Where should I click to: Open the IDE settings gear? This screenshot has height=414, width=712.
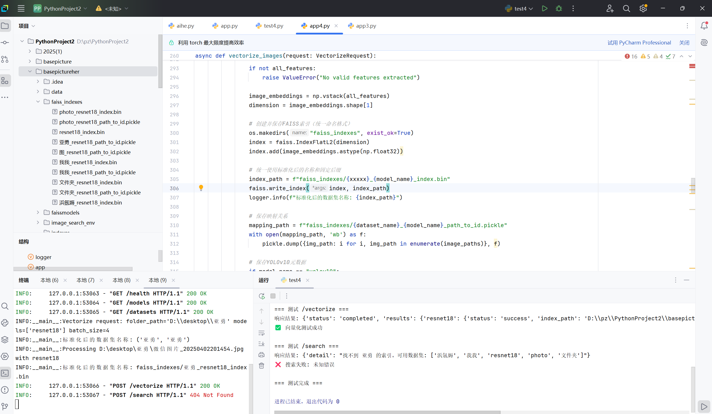point(643,8)
